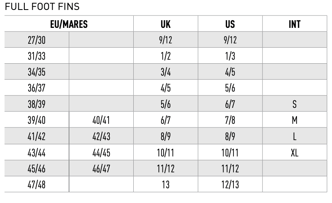This screenshot has width=332, height=203.
Task: Click the EU/MARES column header
Action: tap(69, 24)
